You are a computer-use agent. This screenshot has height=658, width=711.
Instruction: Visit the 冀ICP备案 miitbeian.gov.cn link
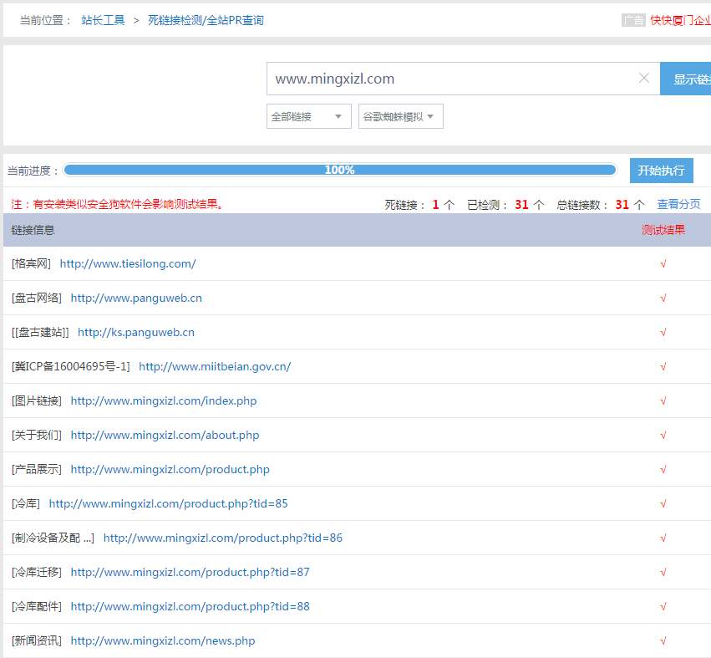click(x=214, y=365)
